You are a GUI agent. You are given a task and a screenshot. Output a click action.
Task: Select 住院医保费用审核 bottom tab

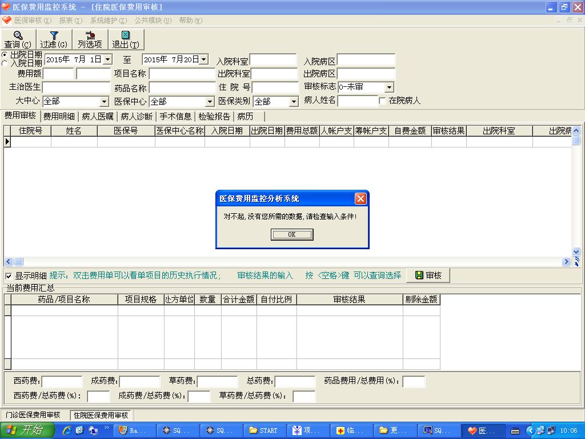(101, 415)
